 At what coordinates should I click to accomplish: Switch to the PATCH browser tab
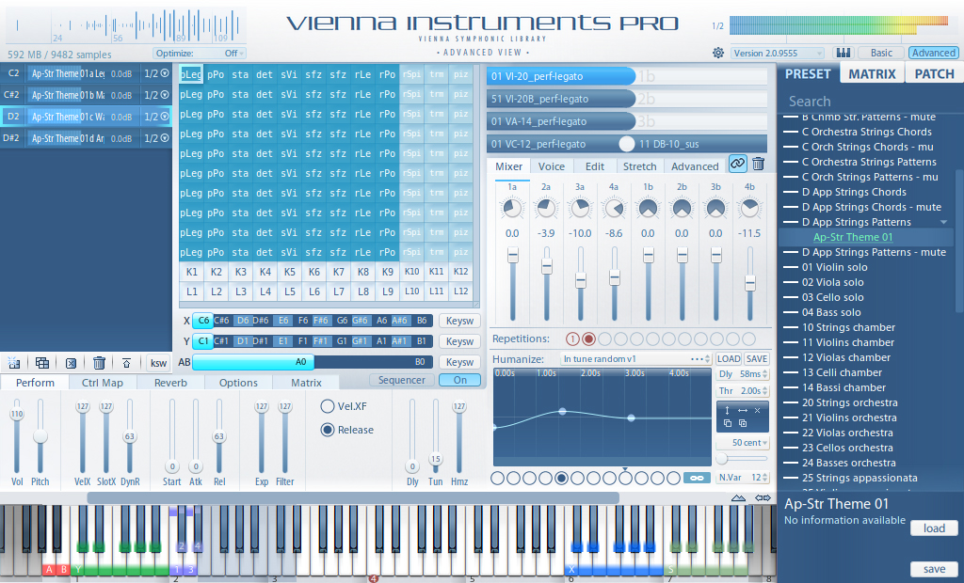pyautogui.click(x=934, y=73)
